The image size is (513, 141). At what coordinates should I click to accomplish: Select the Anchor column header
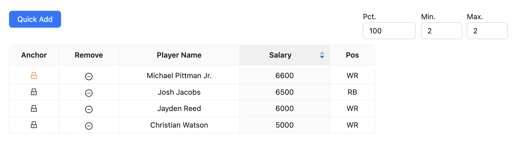(34, 55)
